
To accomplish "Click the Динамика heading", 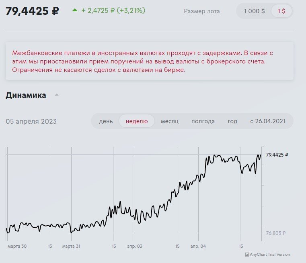I will tap(26, 95).
